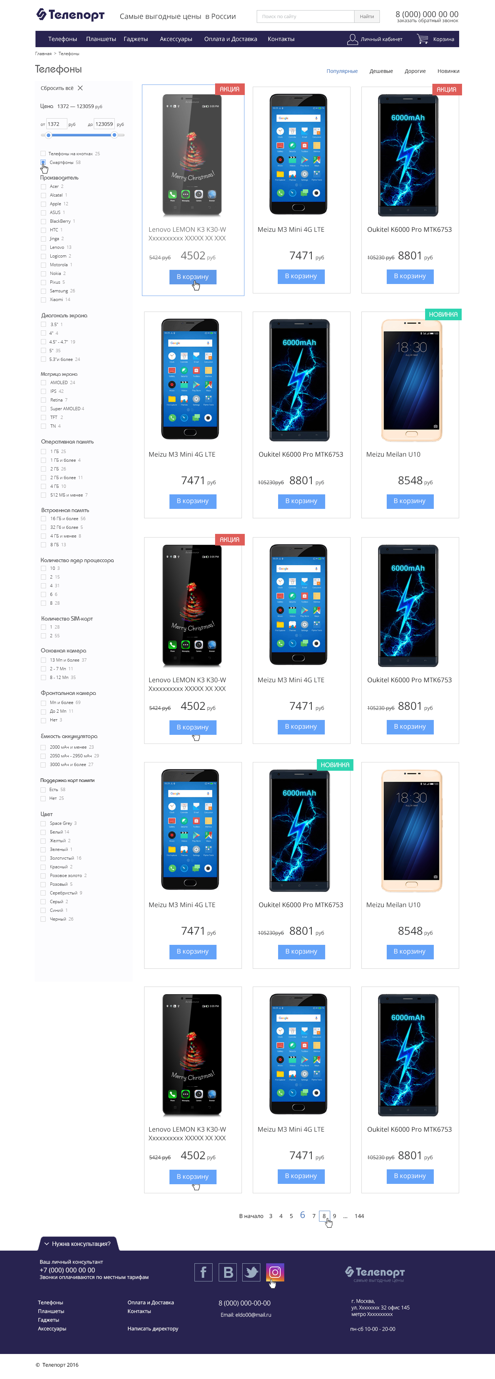Image resolution: width=495 pixels, height=1379 pixels.
Task: Click the X icon beside Сбросить всё
Action: (80, 88)
